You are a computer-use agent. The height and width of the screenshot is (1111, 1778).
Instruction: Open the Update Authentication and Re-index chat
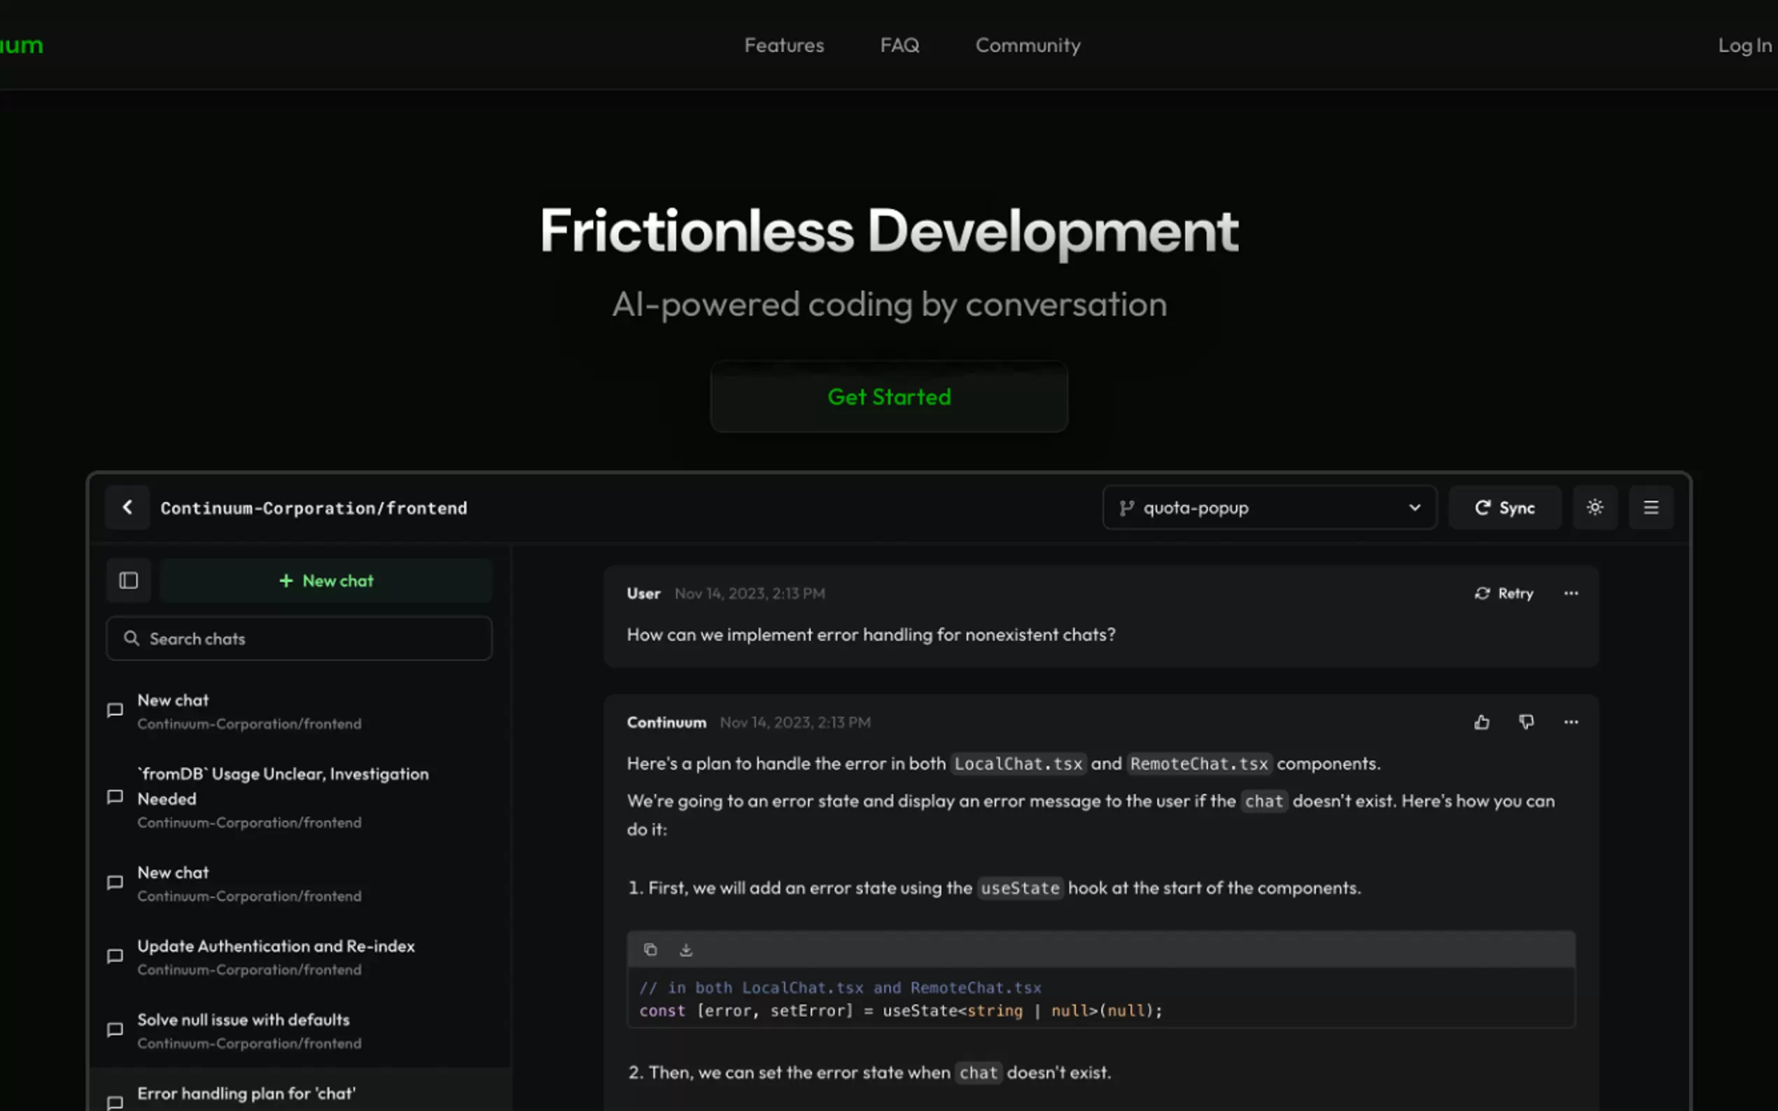click(299, 956)
